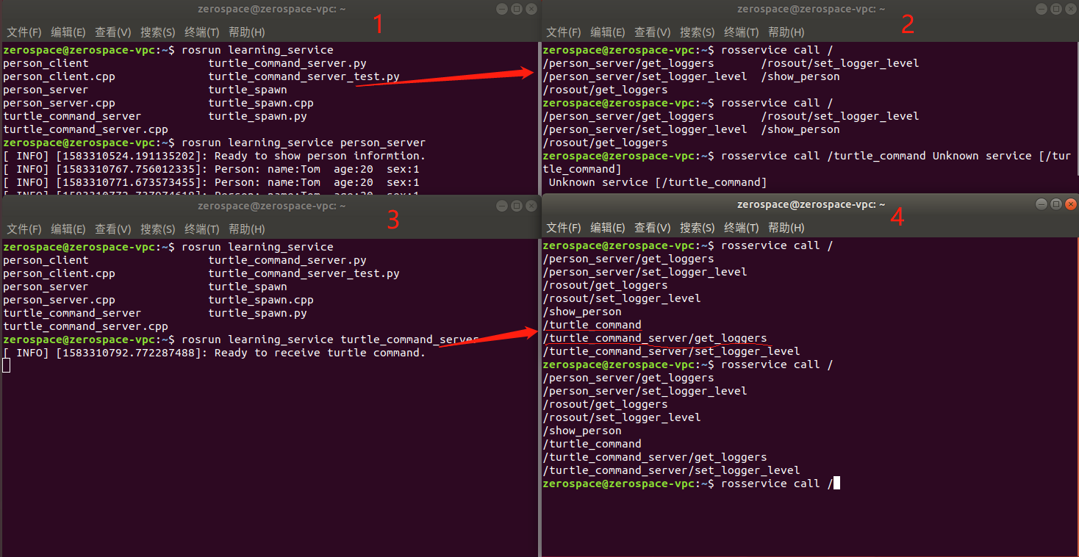Minimize the person_server terminal window
The image size is (1079, 557).
point(502,9)
